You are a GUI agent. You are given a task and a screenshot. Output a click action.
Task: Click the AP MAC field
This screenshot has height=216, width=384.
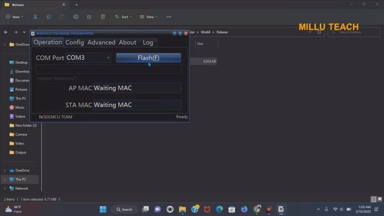click(137, 88)
